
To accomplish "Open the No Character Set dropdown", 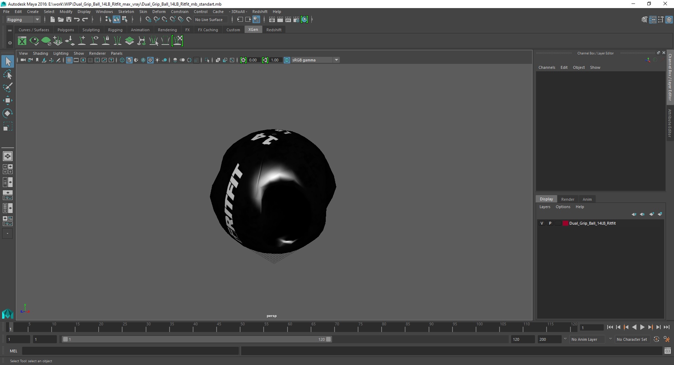I will tap(632, 339).
